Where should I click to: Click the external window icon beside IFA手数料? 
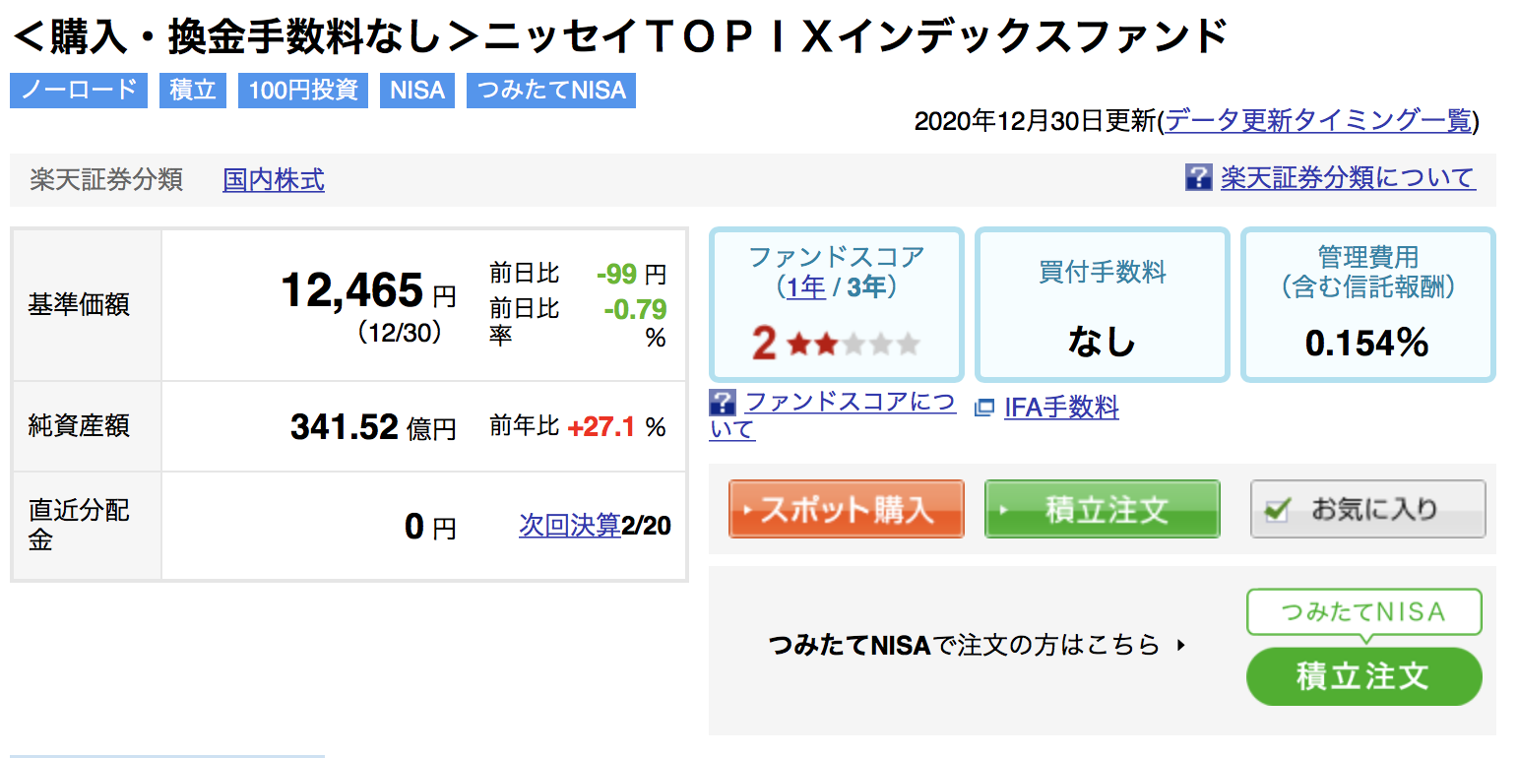983,408
